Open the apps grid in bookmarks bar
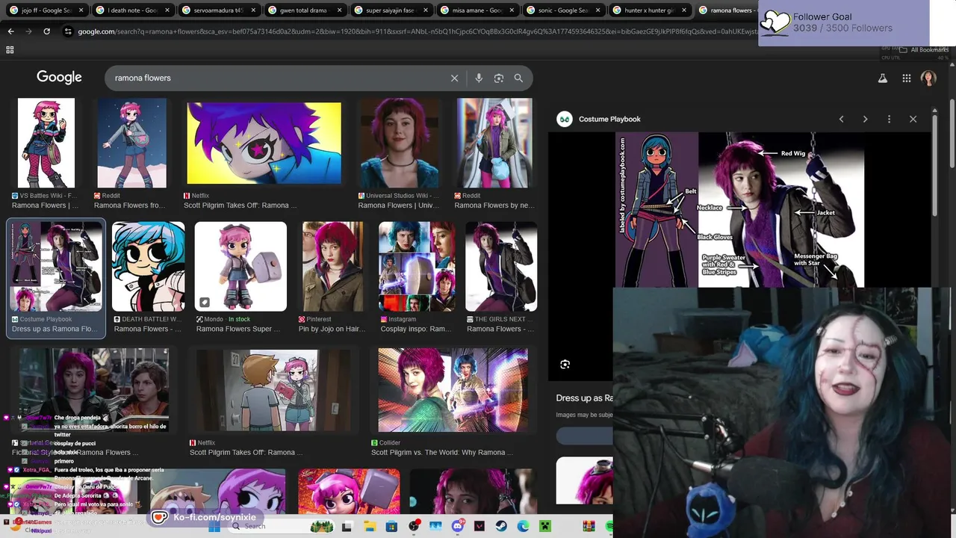 pos(10,49)
